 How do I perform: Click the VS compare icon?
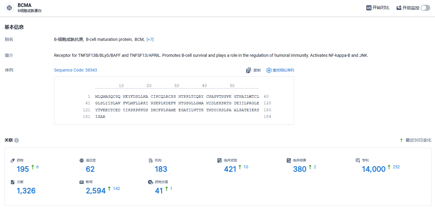click(x=369, y=8)
